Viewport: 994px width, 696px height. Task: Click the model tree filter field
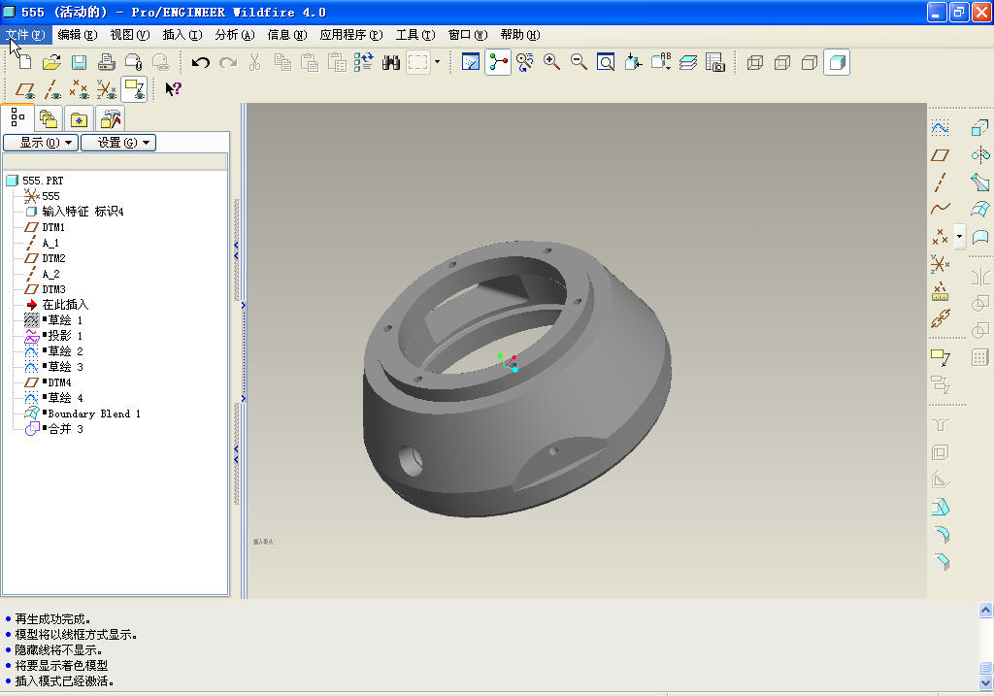(115, 162)
